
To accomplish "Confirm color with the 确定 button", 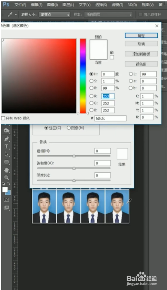I will pyautogui.click(x=141, y=36).
